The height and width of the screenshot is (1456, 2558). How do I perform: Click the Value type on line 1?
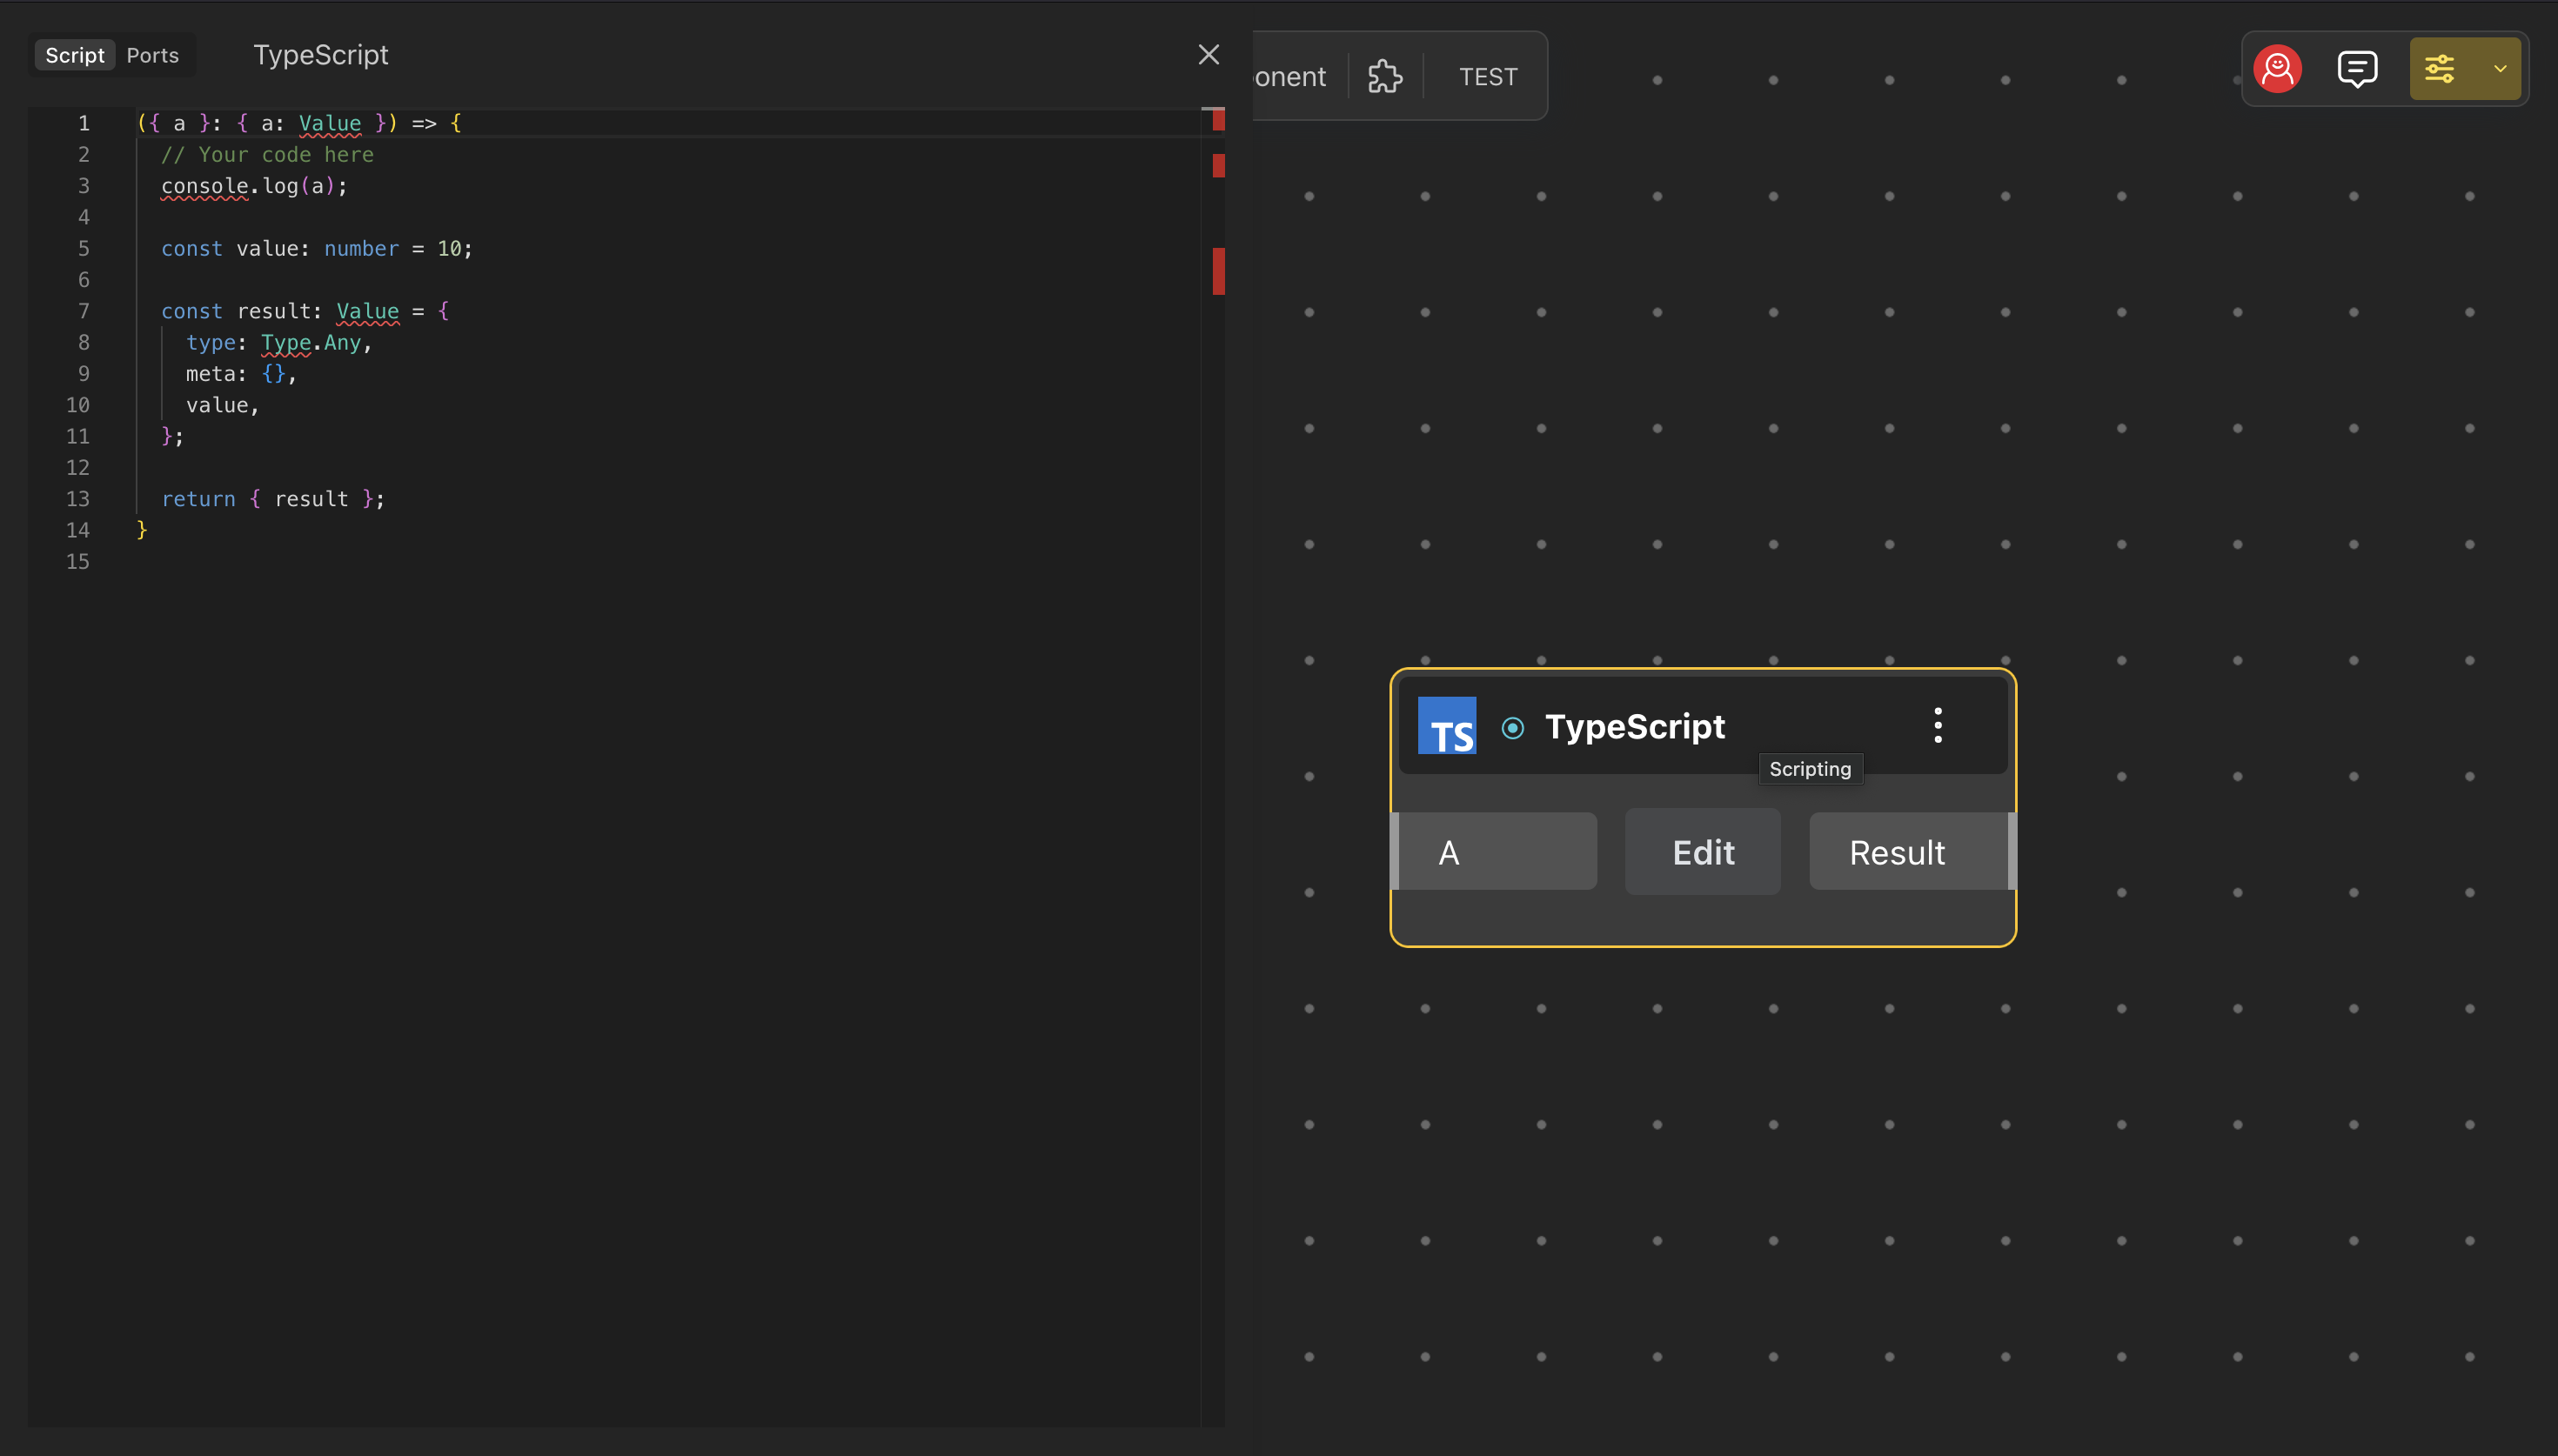(330, 123)
